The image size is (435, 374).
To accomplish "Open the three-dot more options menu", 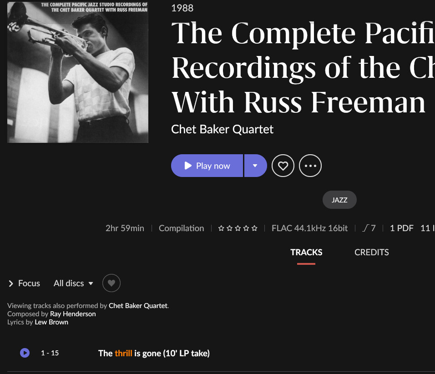I will [310, 166].
